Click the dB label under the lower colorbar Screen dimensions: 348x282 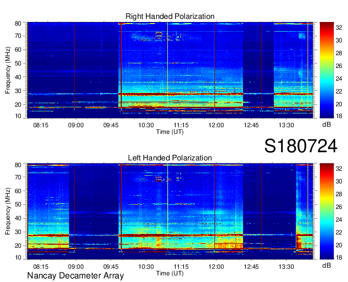point(327,265)
